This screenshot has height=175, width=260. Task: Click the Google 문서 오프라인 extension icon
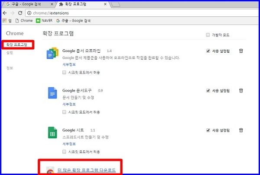52,53
